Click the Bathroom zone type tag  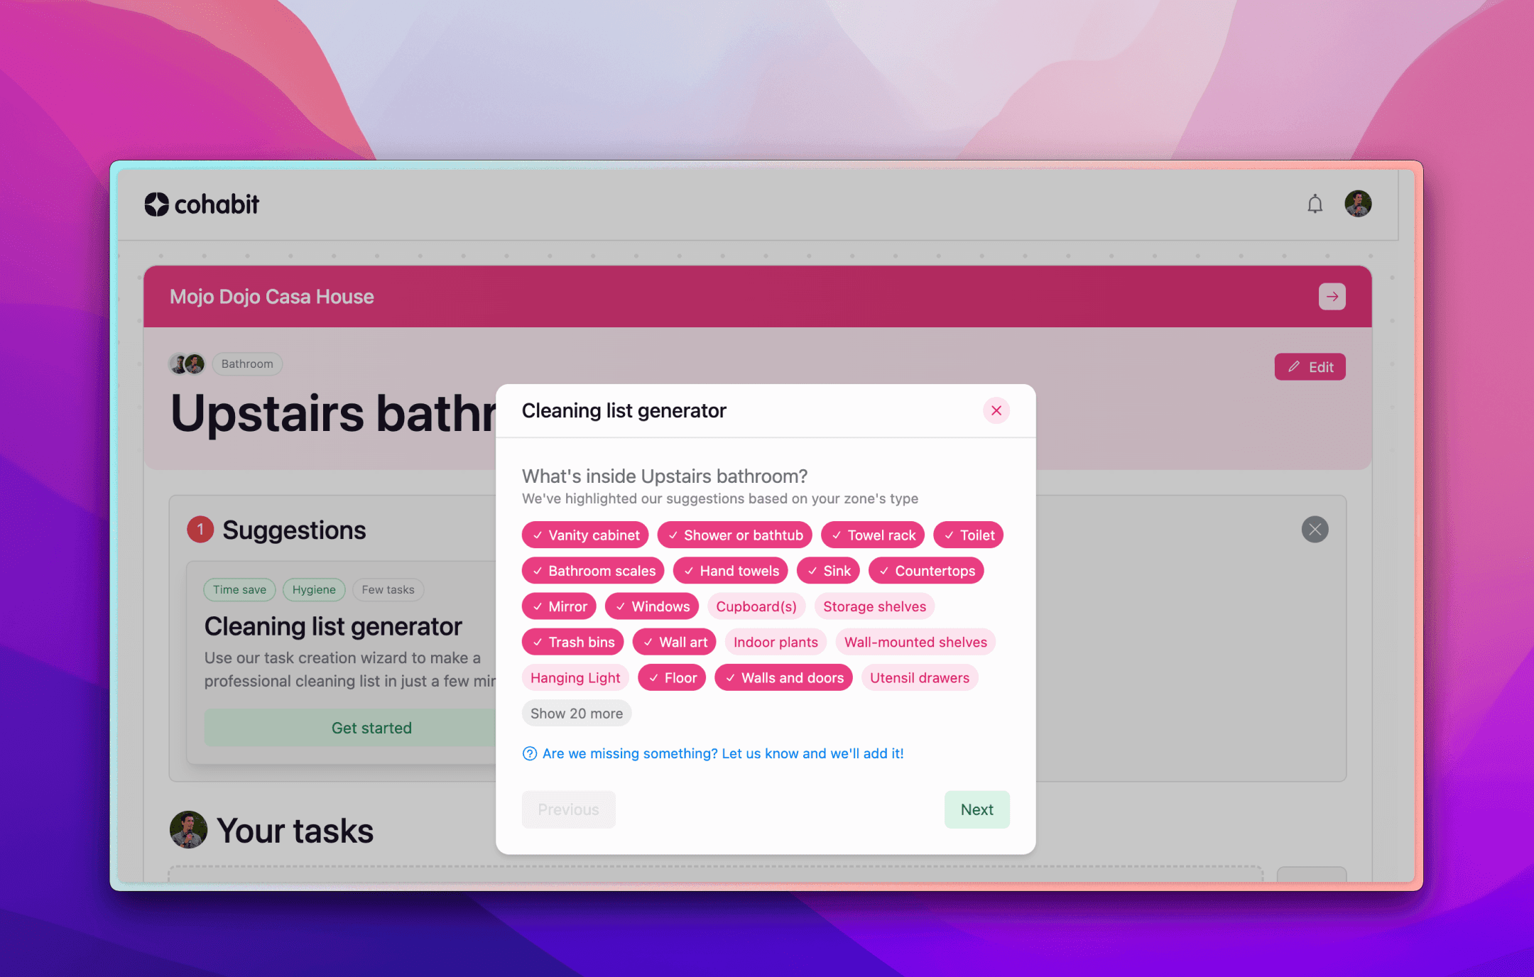click(x=247, y=364)
